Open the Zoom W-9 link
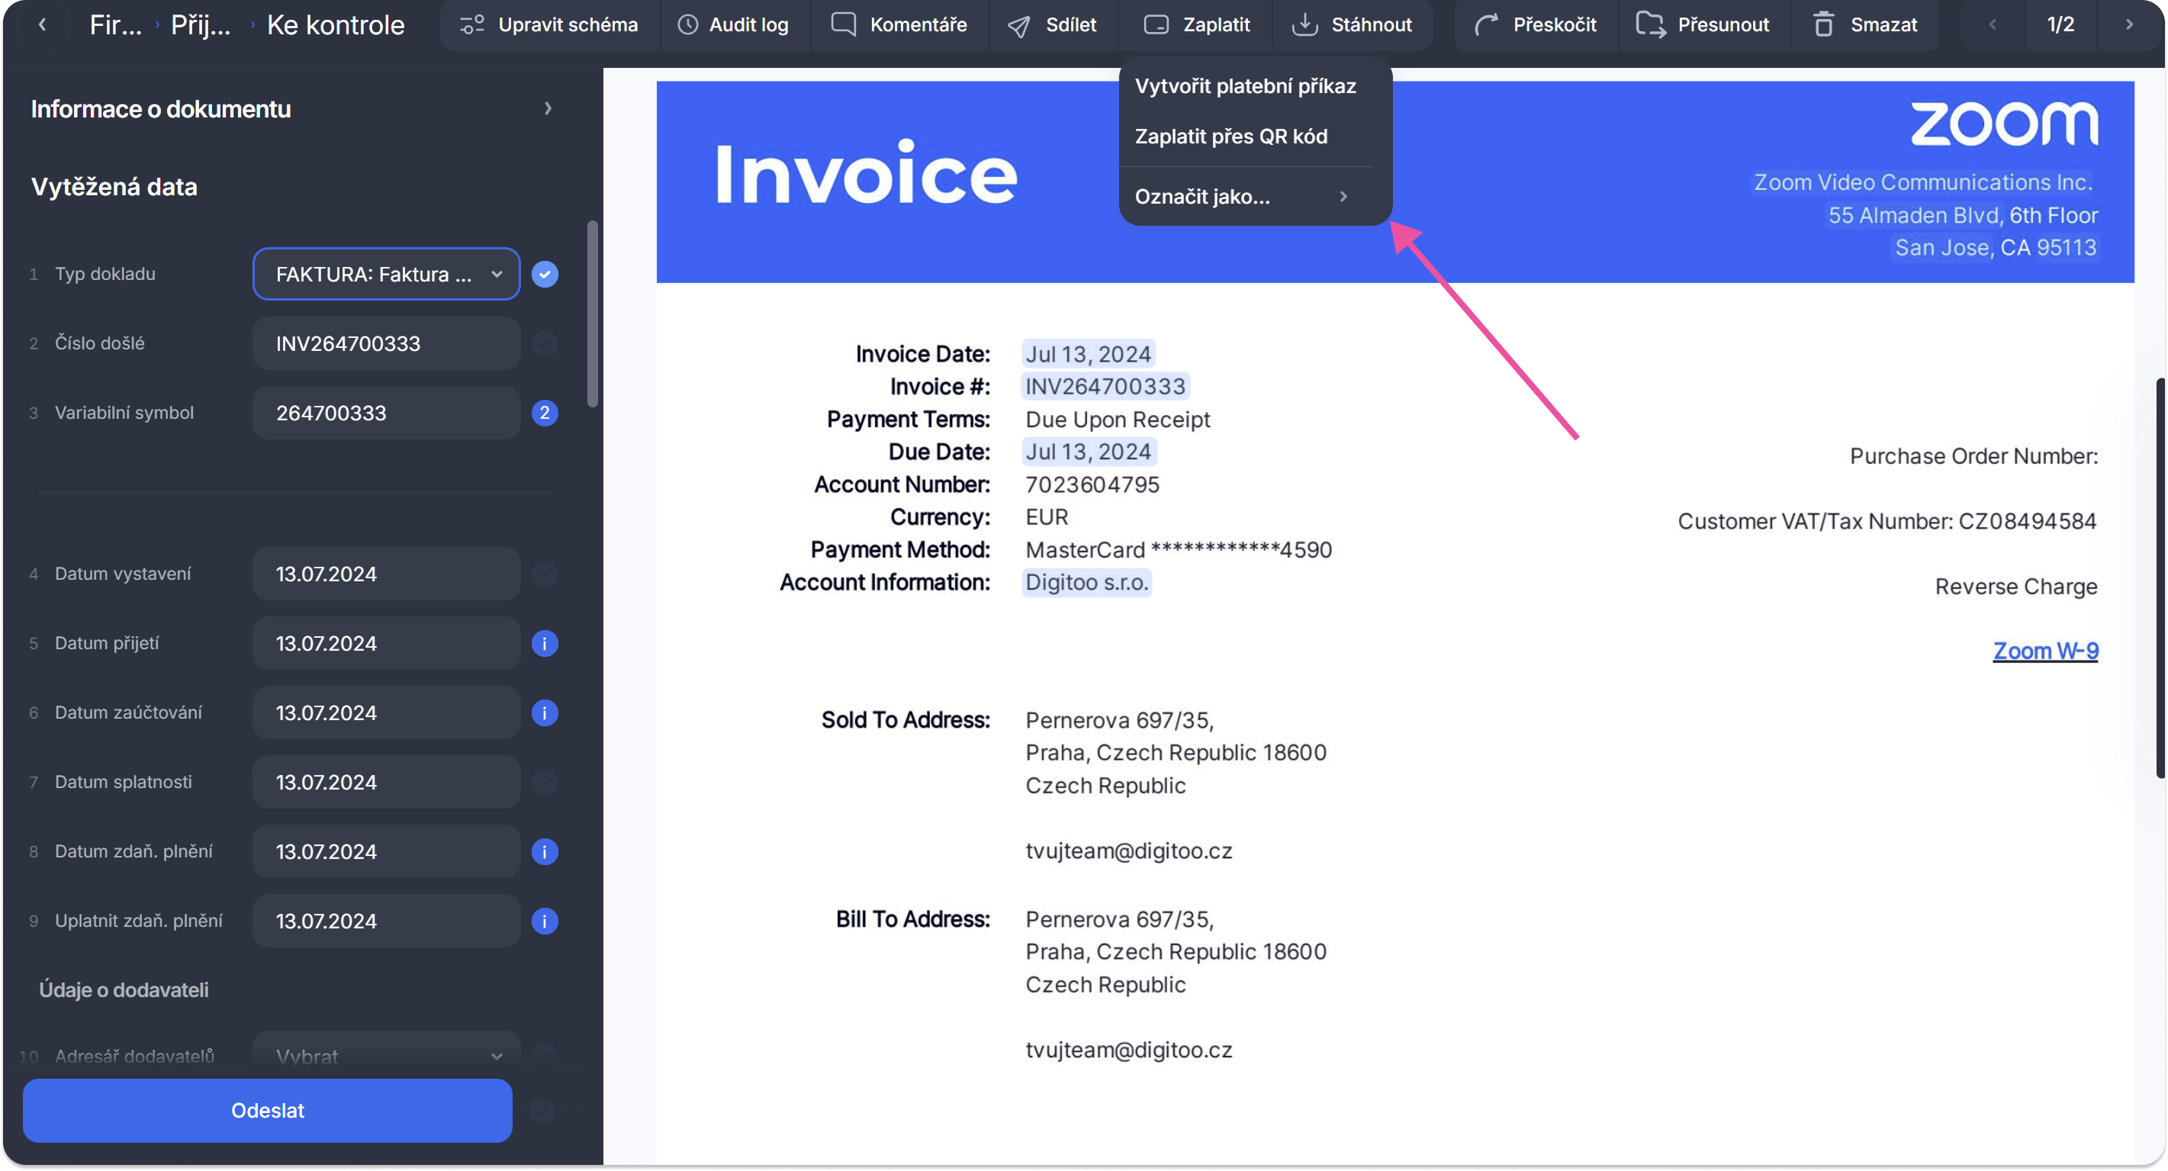The height and width of the screenshot is (1171, 2168). 2044,651
